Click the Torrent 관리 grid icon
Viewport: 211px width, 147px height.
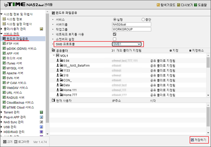42,112
